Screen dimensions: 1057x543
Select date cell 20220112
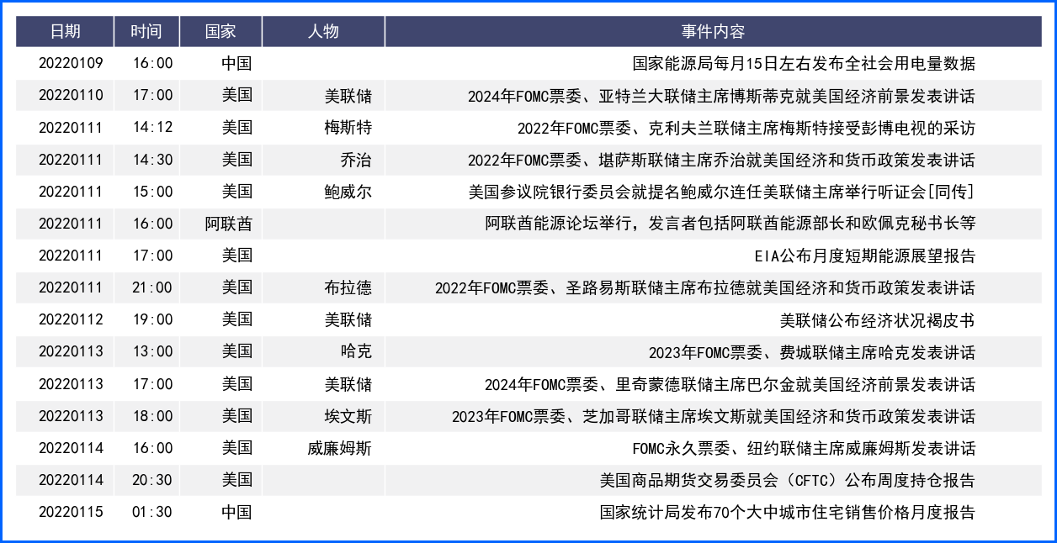click(x=71, y=319)
